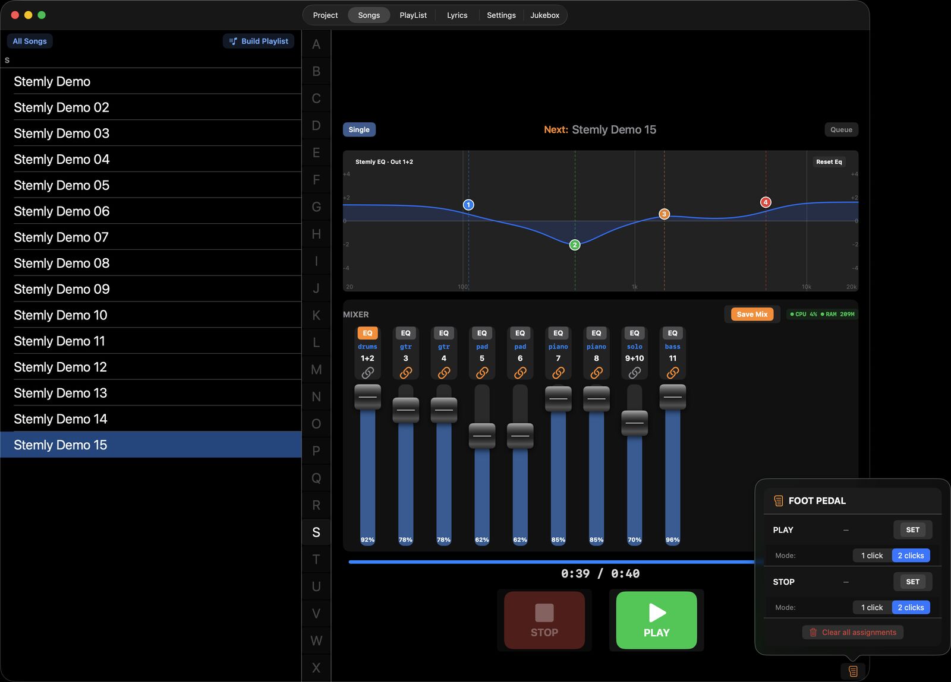Toggle the link icon on piano channel 7
Image resolution: width=951 pixels, height=682 pixels.
558,373
